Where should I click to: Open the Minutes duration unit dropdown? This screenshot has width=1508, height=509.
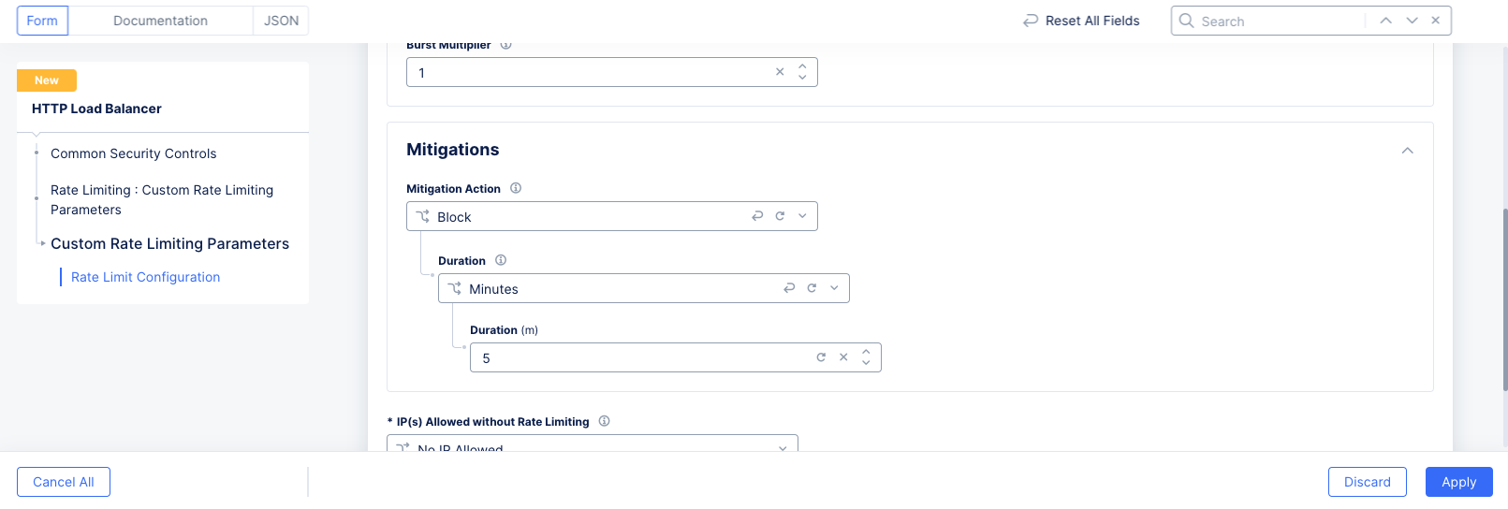coord(834,288)
